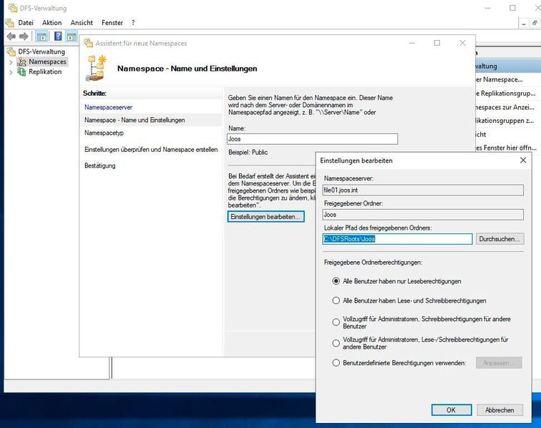The width and height of the screenshot is (541, 428).
Task: Expand the Namespaces tree node
Action: [11, 62]
